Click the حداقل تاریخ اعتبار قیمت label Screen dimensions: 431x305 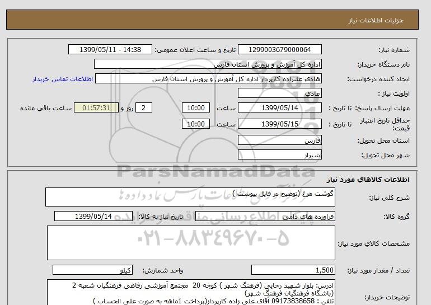(x=385, y=124)
